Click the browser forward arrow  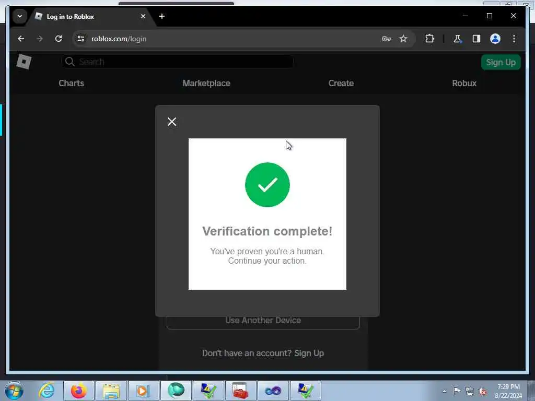(x=40, y=39)
